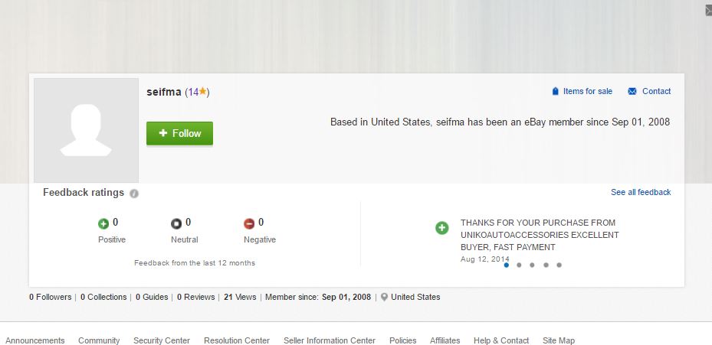Select the second feedback carousel dot
The image size is (712, 345).
[x=520, y=265]
